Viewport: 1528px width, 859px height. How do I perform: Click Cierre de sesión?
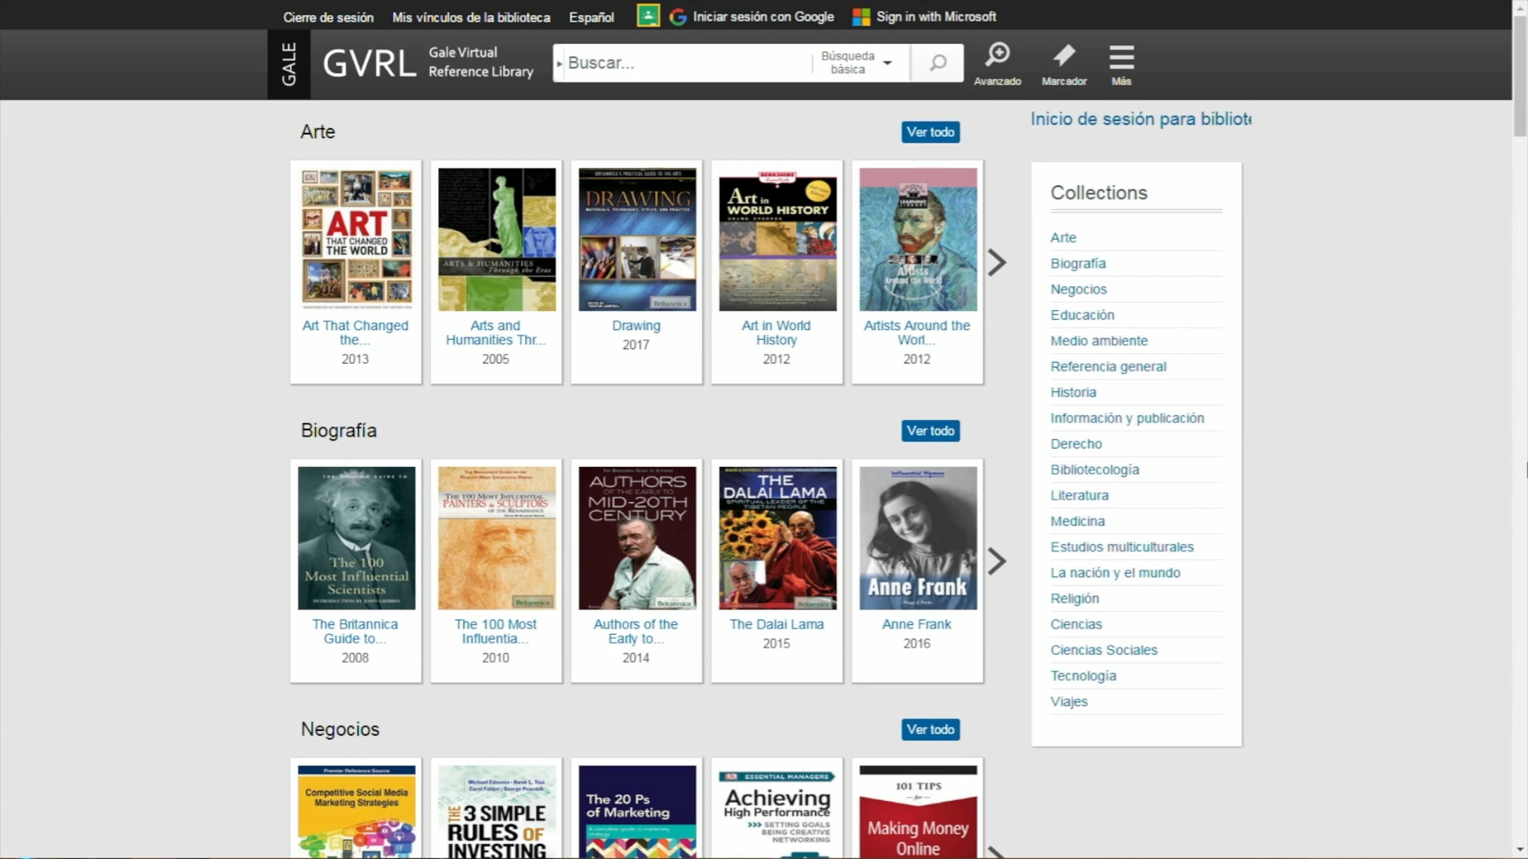[x=329, y=17]
